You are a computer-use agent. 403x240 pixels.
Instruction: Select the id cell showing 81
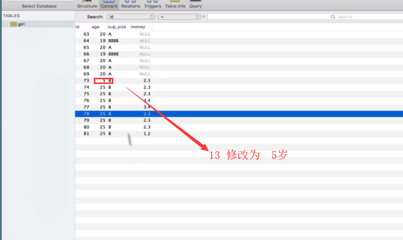point(86,134)
